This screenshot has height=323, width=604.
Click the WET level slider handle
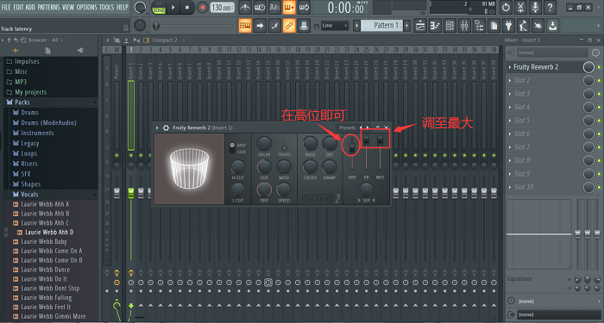[381, 140]
